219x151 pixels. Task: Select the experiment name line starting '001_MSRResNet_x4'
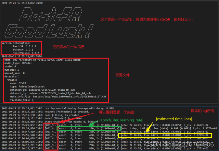point(43,60)
